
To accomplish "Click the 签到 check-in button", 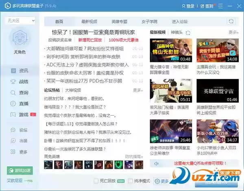I will point(207,6).
